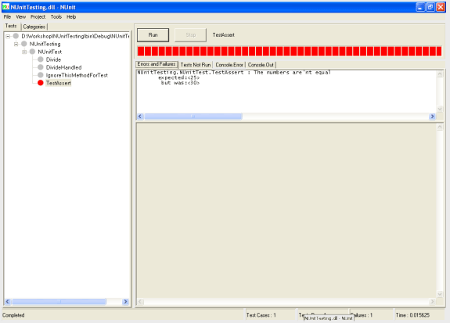Click the error list's scroll up arrow
Image resolution: width=450 pixels, height=323 pixels.
[x=440, y=74]
